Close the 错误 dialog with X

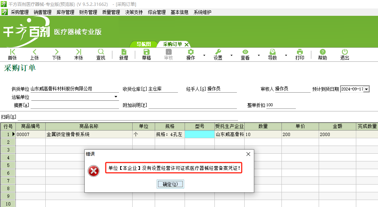[x=248, y=154]
